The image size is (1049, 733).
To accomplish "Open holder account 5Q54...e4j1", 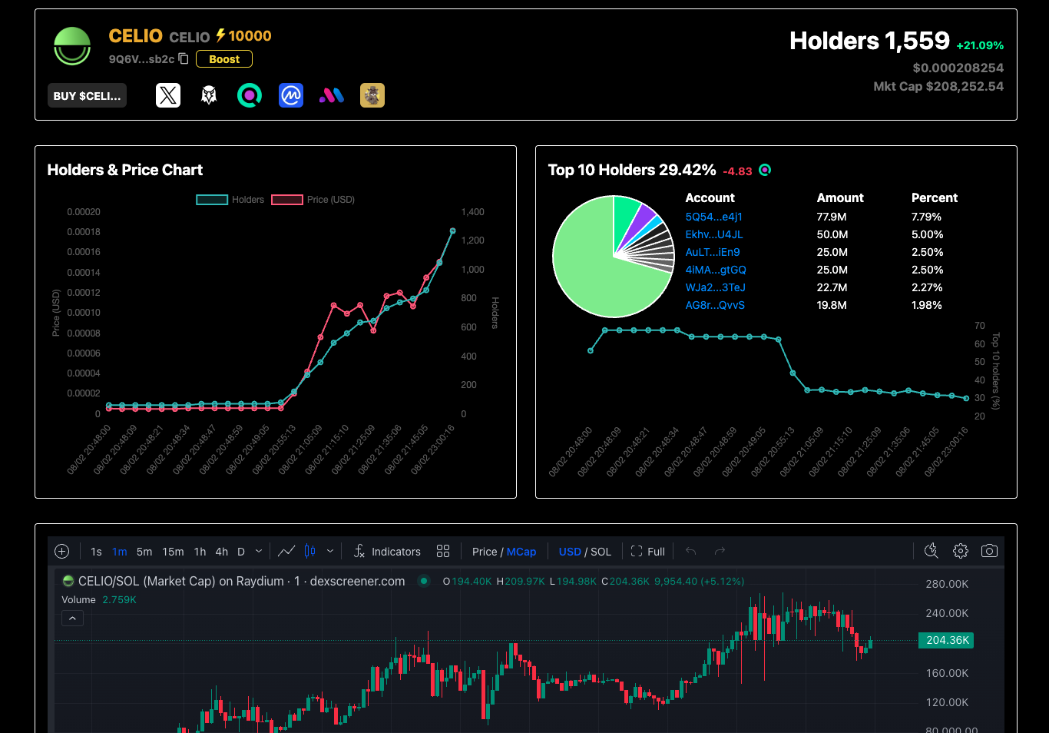I will [713, 217].
